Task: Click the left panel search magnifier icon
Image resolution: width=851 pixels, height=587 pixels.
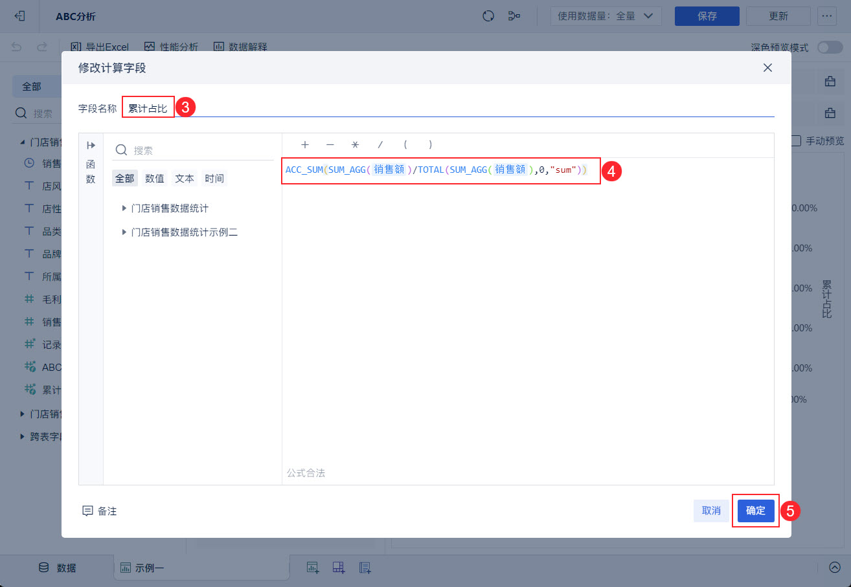Action: [x=21, y=113]
